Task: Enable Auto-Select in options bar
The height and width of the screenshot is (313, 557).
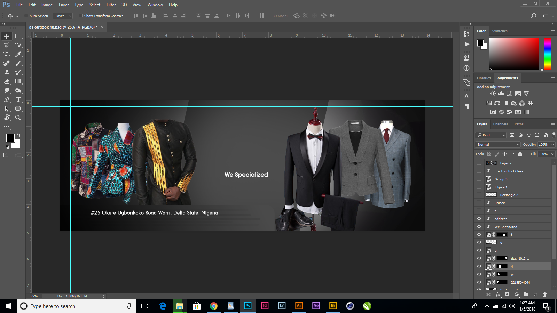Action: 26,16
